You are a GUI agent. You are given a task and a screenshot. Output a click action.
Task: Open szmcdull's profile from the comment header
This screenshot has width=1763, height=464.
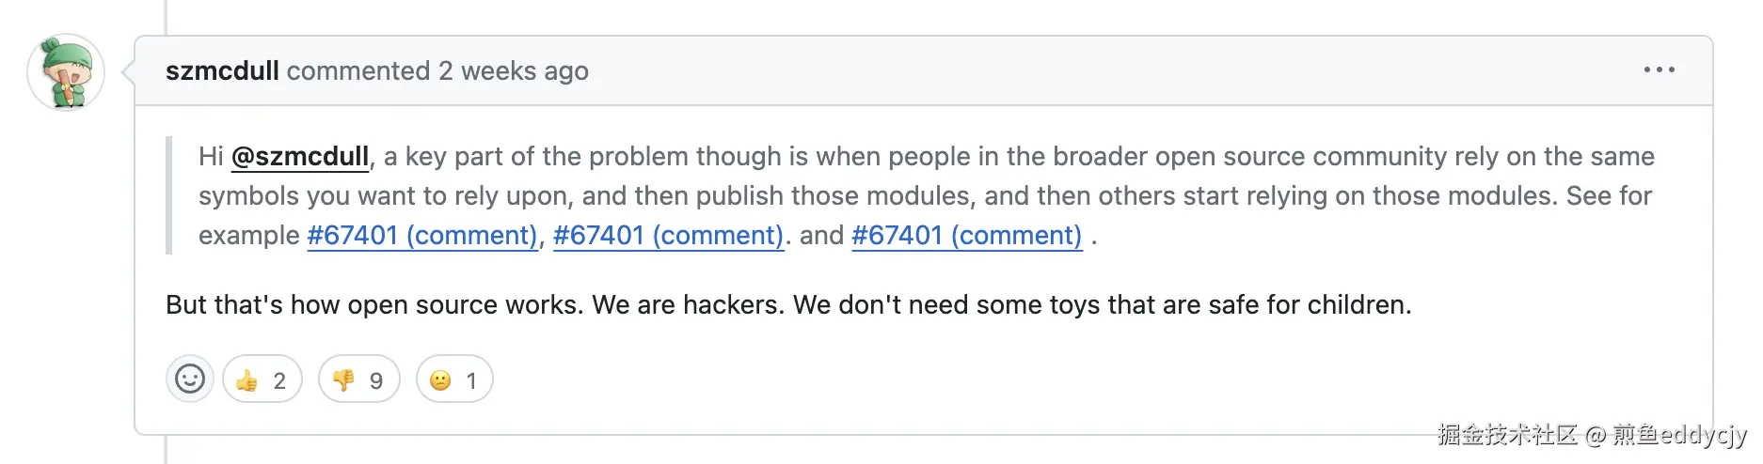[x=222, y=71]
